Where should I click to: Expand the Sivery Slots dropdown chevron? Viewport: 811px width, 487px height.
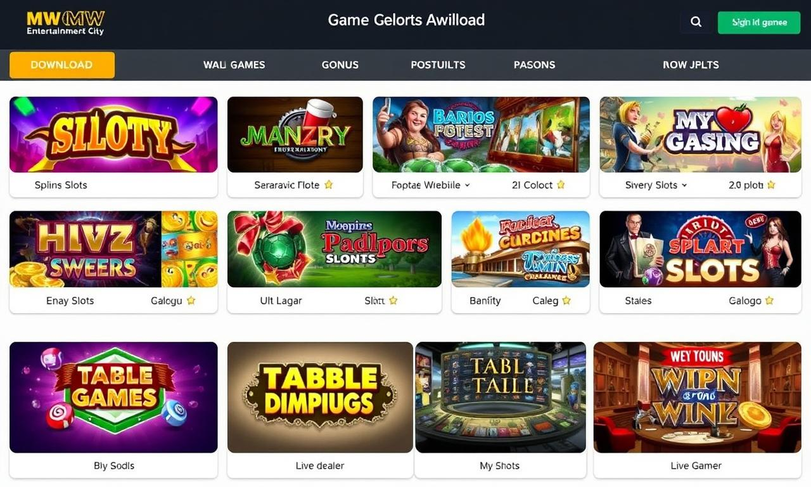click(684, 185)
